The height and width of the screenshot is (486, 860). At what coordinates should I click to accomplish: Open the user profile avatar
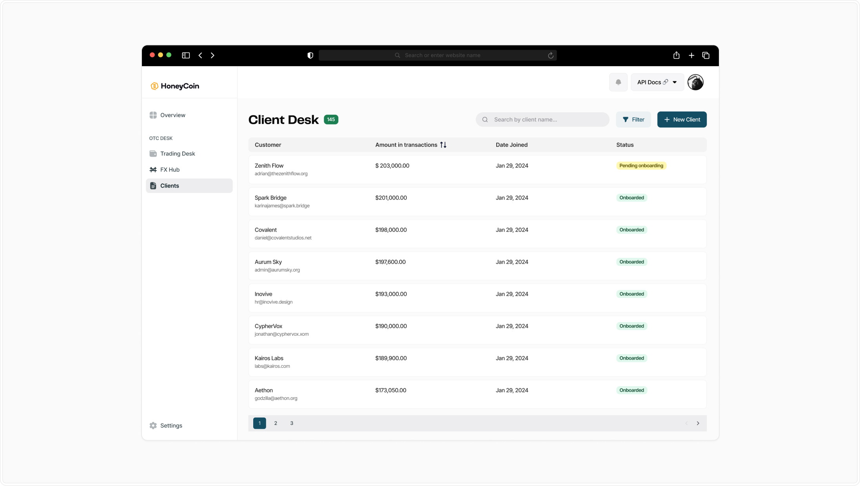[x=695, y=82]
